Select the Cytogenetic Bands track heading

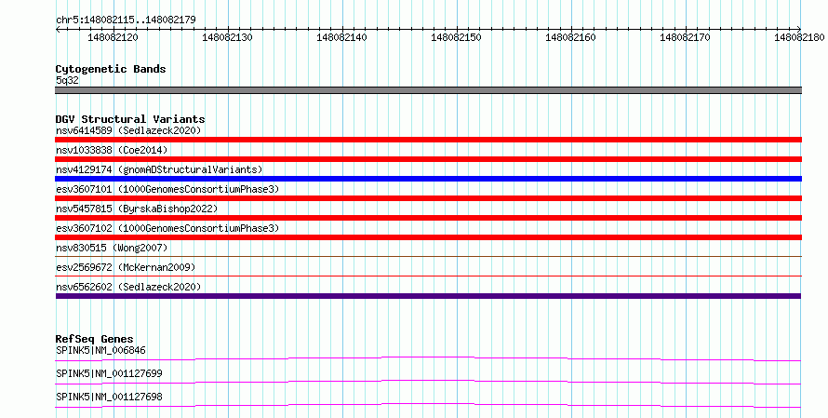(111, 69)
